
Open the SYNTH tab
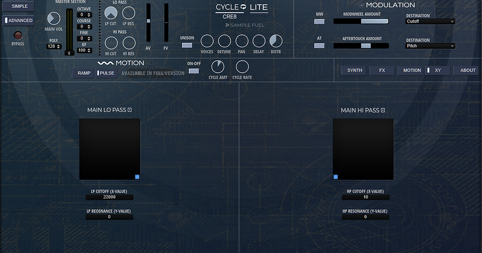[354, 70]
